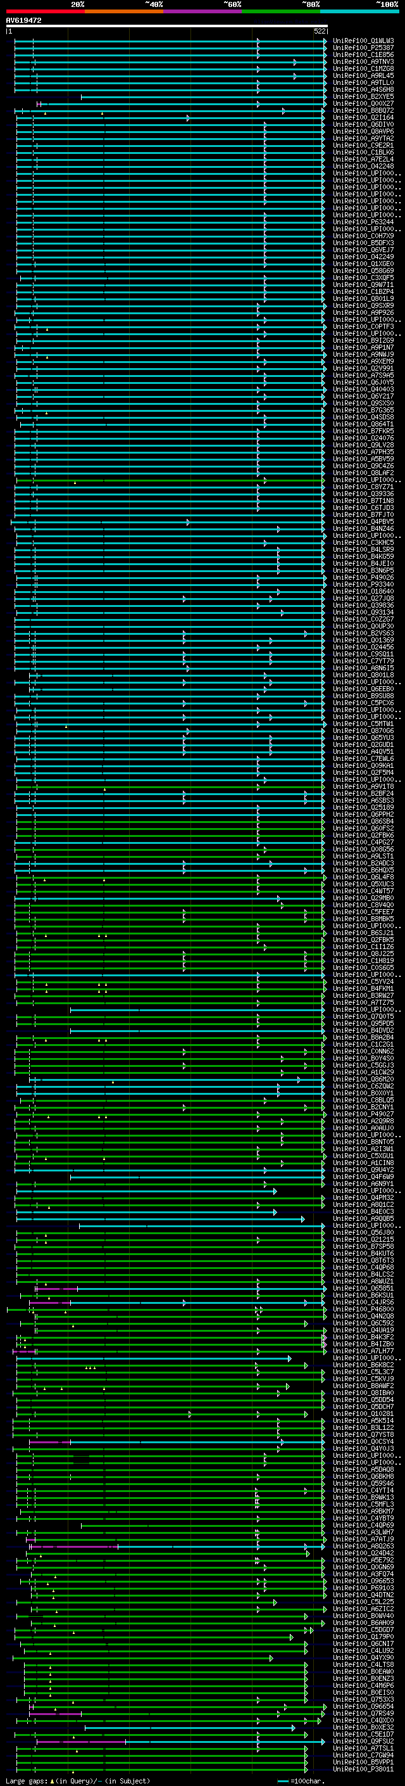Click the UniRef100_C5YV24 label

(363, 983)
